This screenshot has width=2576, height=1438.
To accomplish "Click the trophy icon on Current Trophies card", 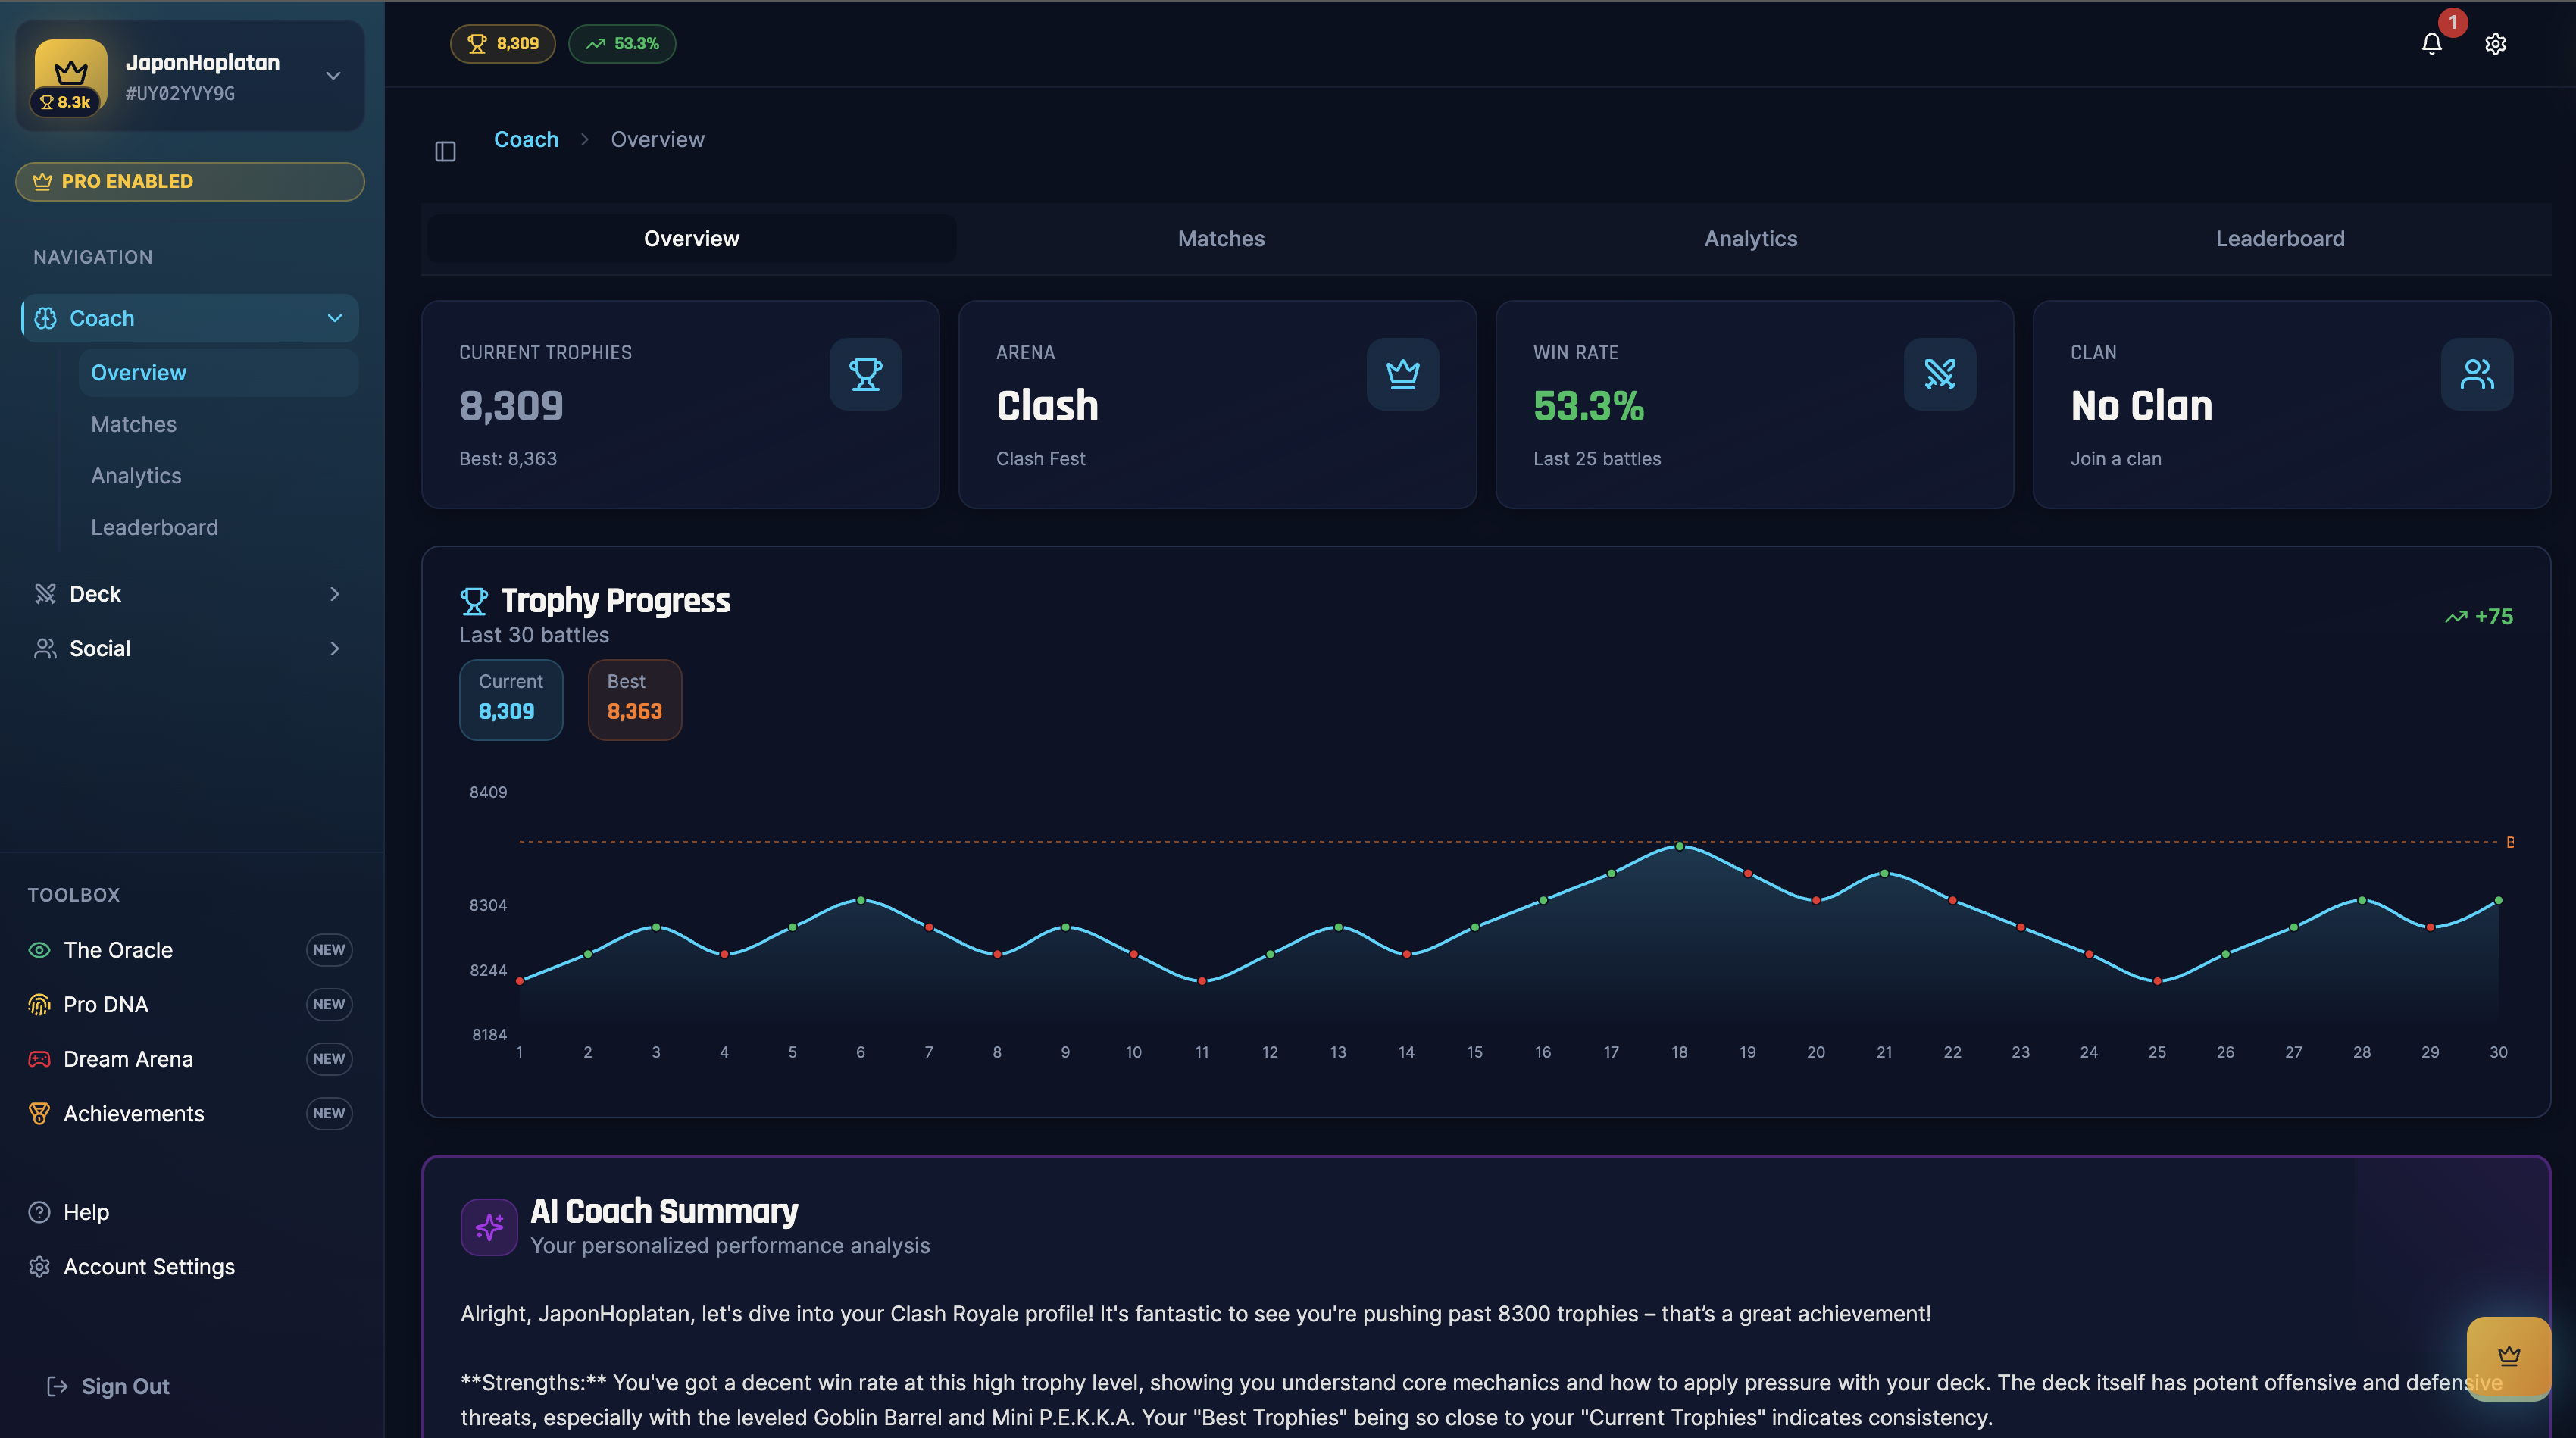I will (865, 374).
